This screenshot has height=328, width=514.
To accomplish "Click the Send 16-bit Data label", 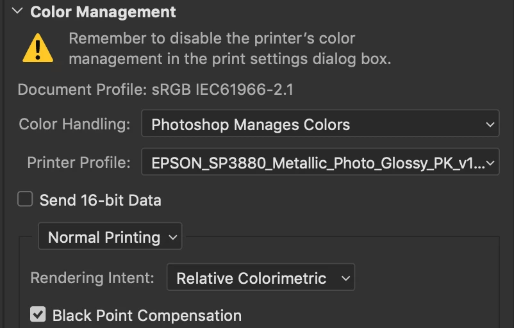I will tap(100, 200).
